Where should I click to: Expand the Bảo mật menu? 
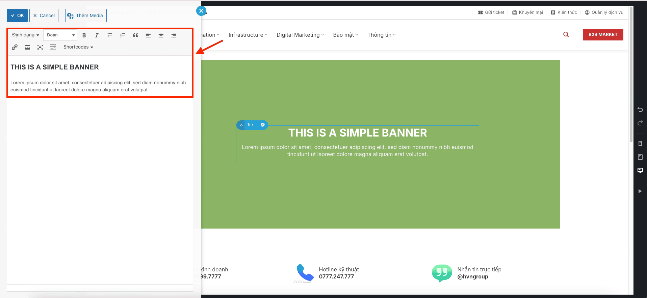[345, 35]
